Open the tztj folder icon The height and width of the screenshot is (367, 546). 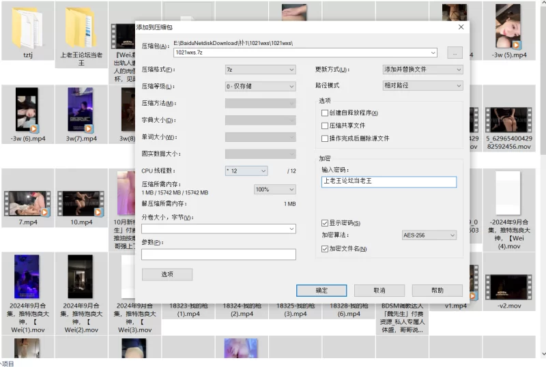point(27,27)
